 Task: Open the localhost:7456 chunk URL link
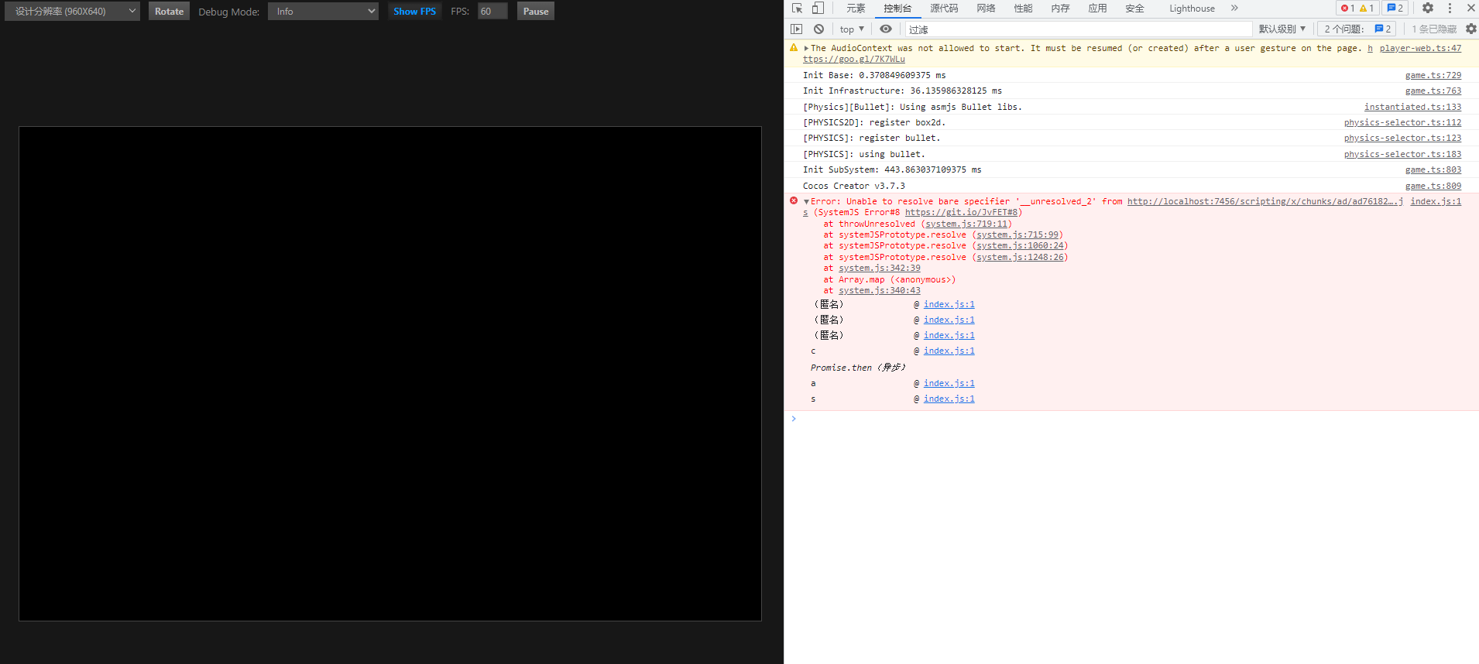pos(1265,201)
